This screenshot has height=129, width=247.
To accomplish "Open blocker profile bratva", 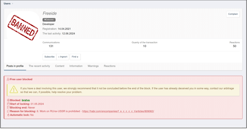I will point(26,100).
